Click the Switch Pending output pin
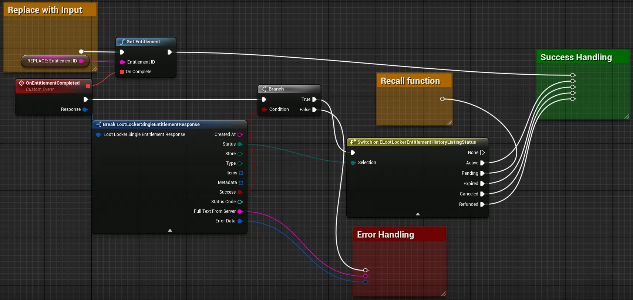Viewport: 633px width, 300px height. 482,173
